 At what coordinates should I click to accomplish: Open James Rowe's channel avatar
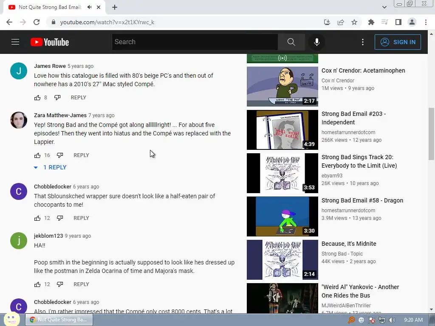tap(19, 71)
